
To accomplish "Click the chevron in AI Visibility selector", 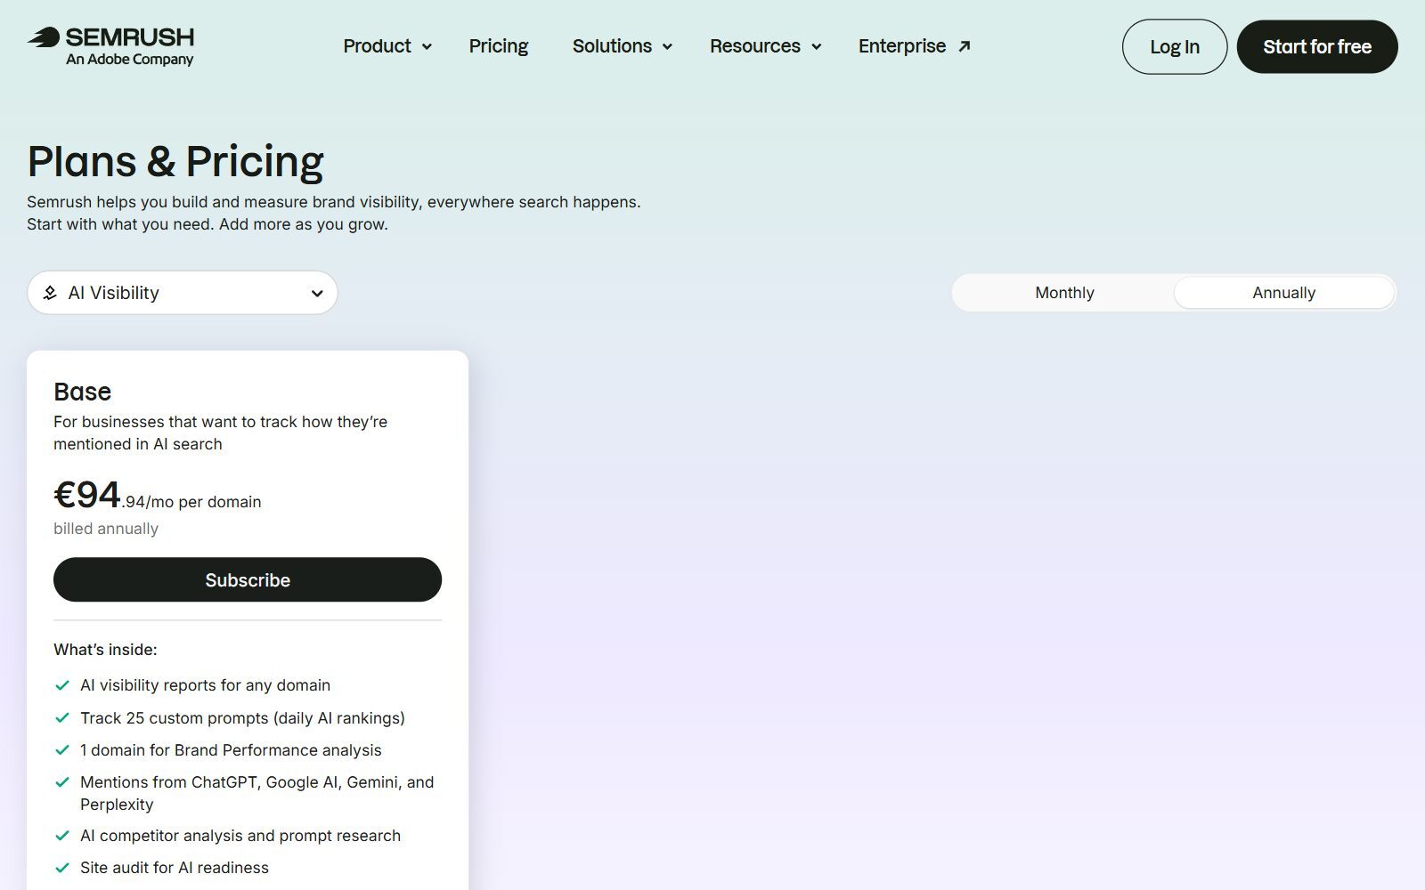I will (x=316, y=294).
